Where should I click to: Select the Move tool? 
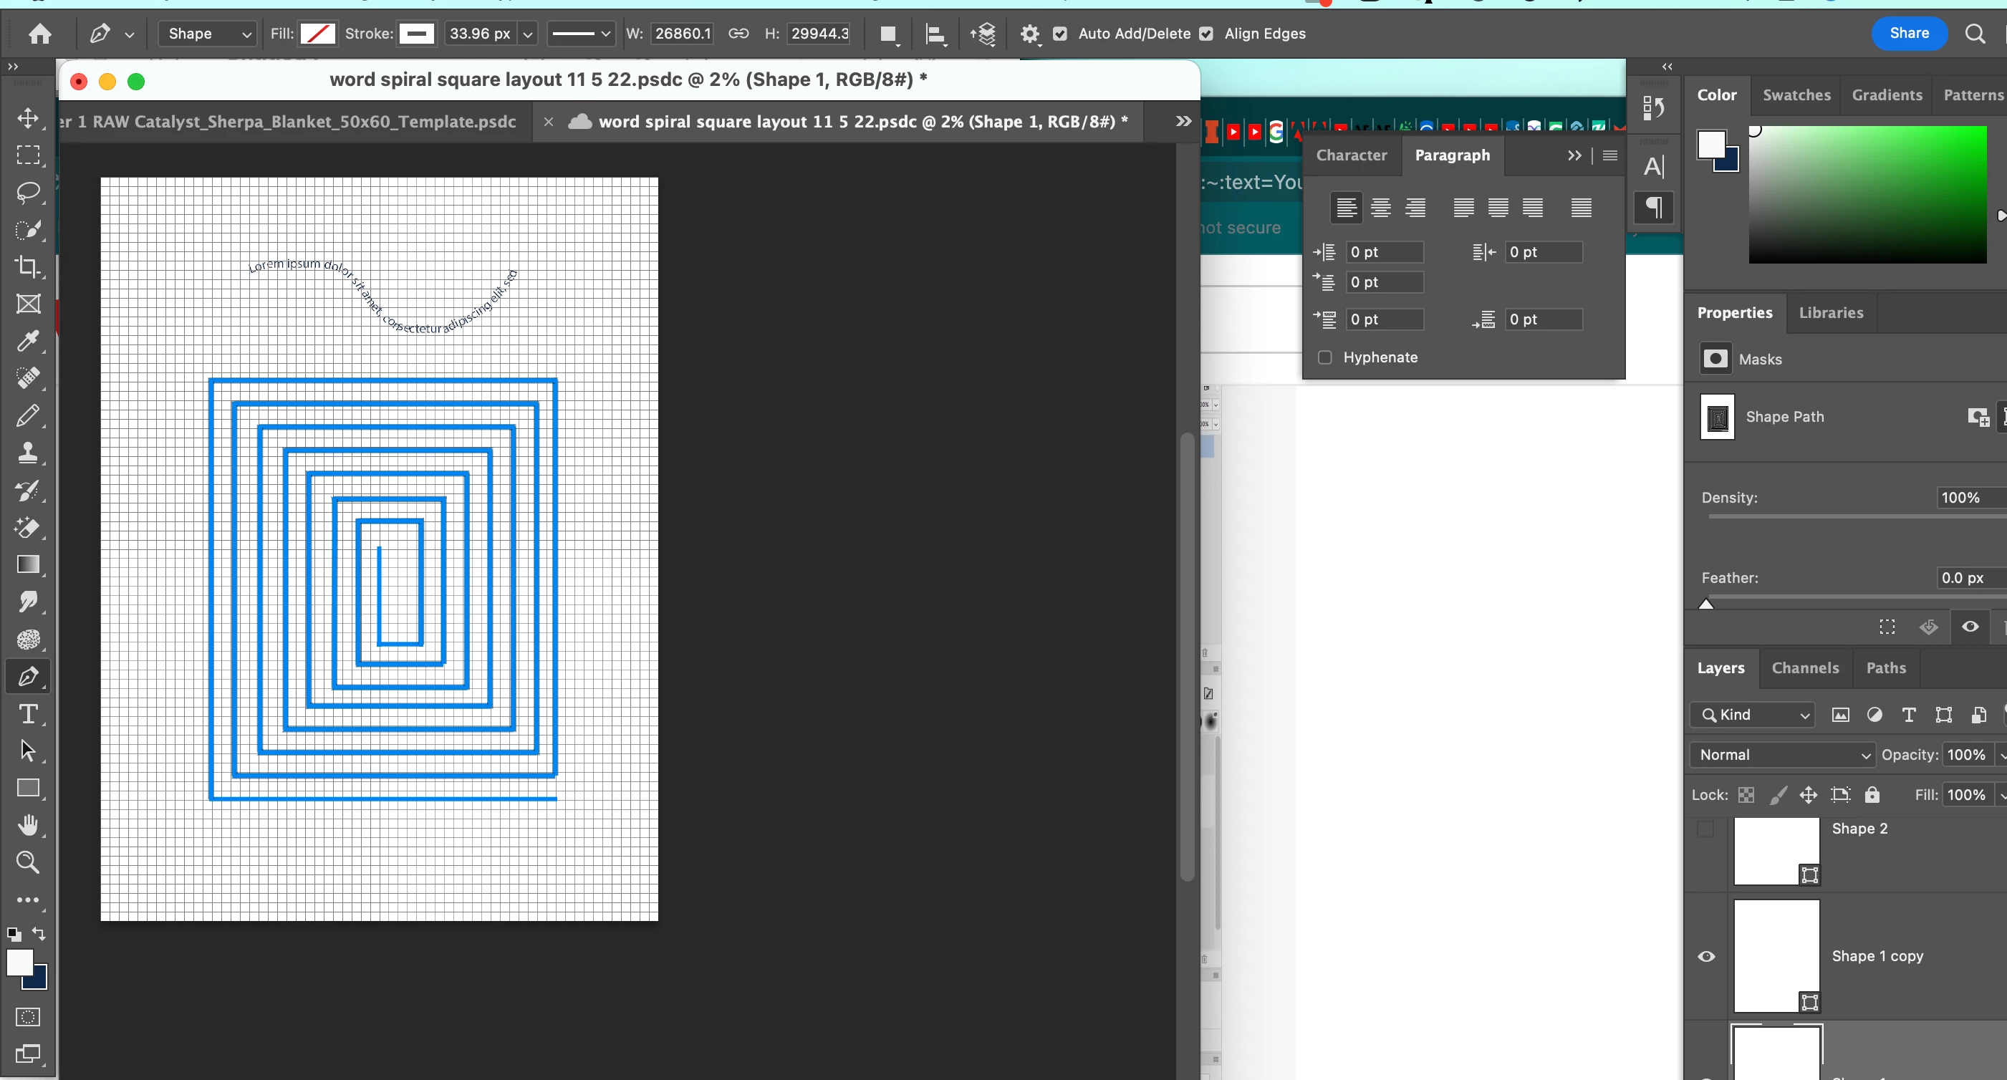pyautogui.click(x=28, y=117)
